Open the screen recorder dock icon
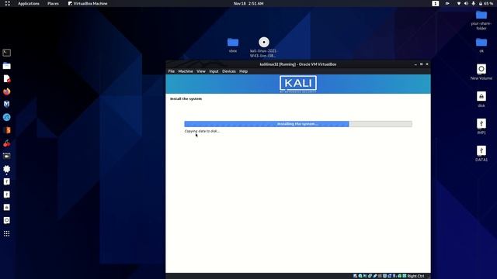The width and height of the screenshot is (497, 279). [x=7, y=156]
